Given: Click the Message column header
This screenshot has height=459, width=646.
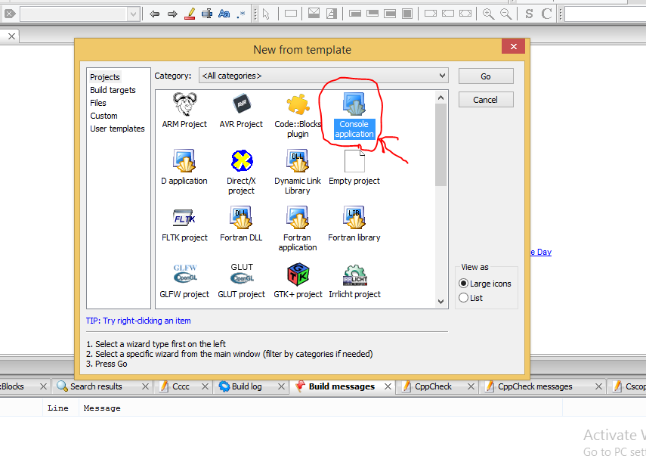Looking at the screenshot, I should click(x=102, y=408).
